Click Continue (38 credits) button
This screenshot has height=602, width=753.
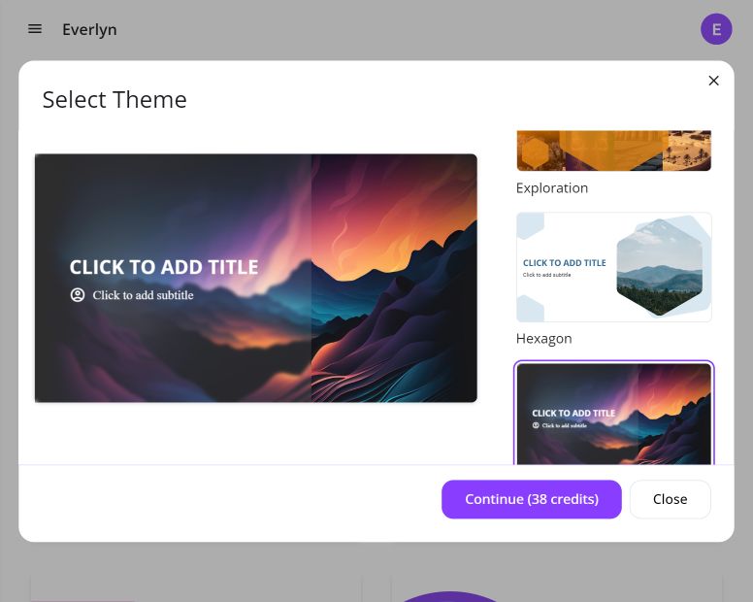[x=532, y=499]
